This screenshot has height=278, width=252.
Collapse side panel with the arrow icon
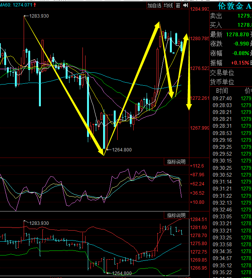point(186,5)
